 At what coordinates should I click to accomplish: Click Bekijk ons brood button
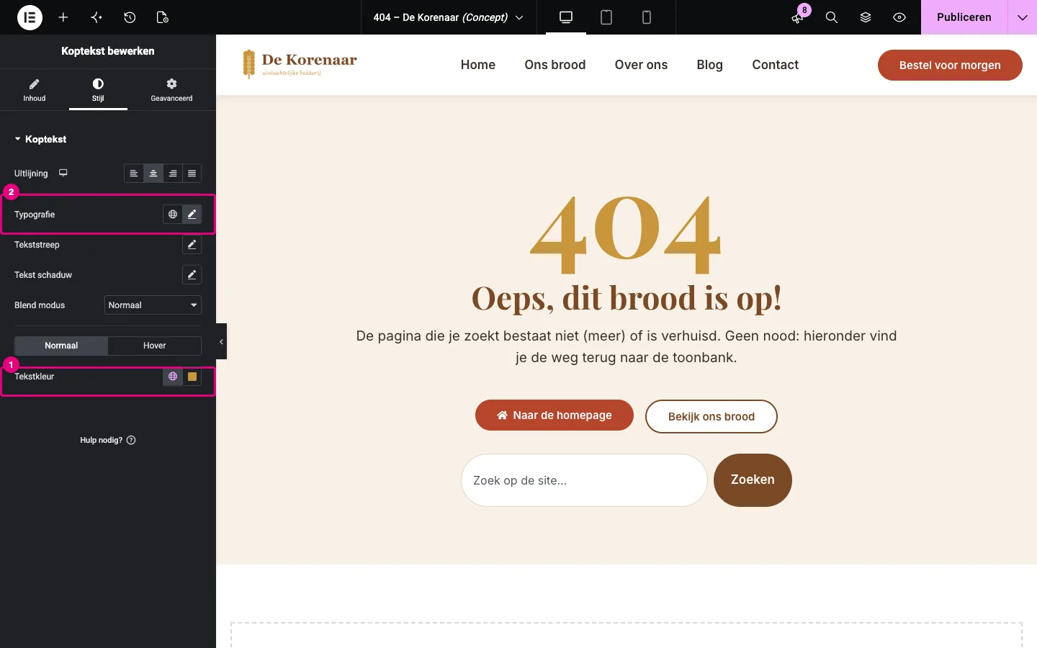[x=711, y=416]
